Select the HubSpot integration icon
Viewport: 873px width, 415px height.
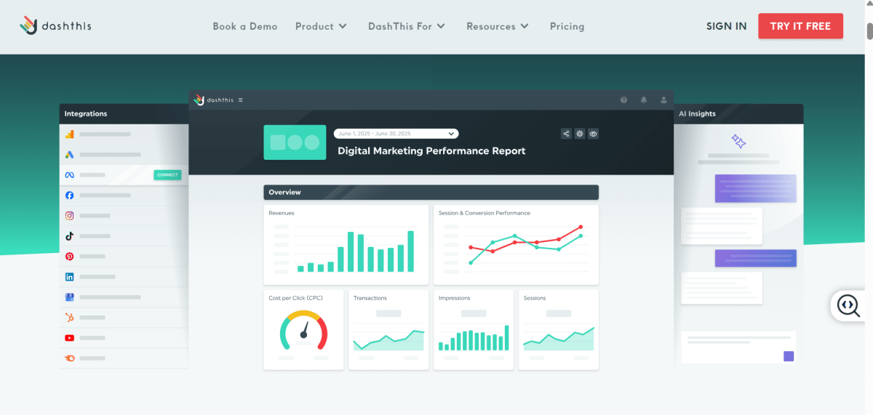click(70, 318)
